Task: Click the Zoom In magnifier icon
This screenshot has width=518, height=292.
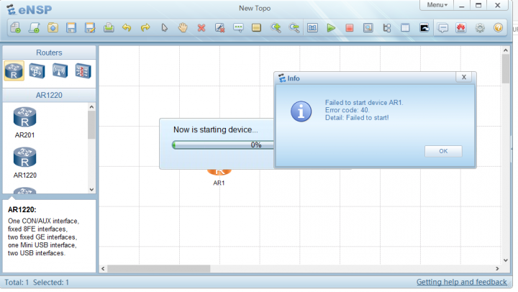Action: tap(276, 28)
